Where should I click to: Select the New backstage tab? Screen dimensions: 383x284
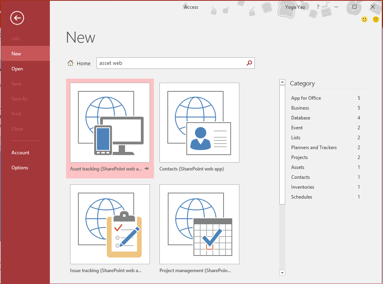[x=25, y=53]
